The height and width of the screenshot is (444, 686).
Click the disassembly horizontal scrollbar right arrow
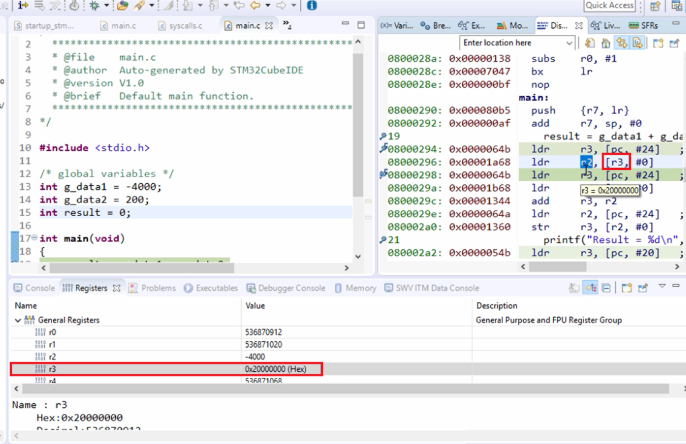[x=677, y=266]
